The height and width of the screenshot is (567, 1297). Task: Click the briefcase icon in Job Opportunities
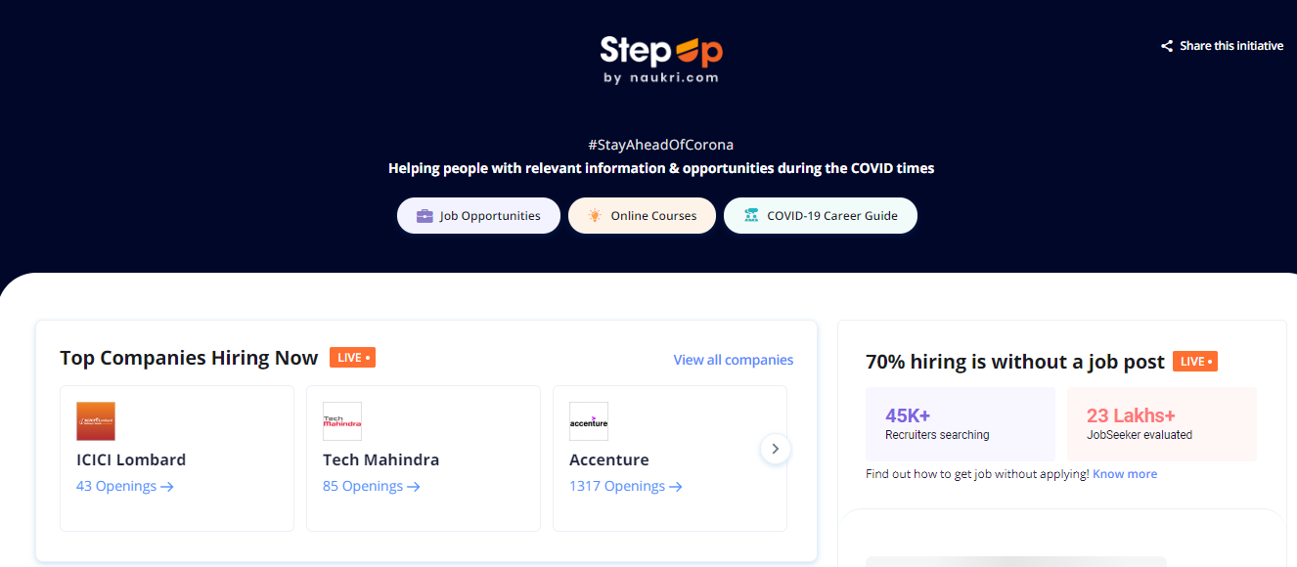pyautogui.click(x=425, y=216)
